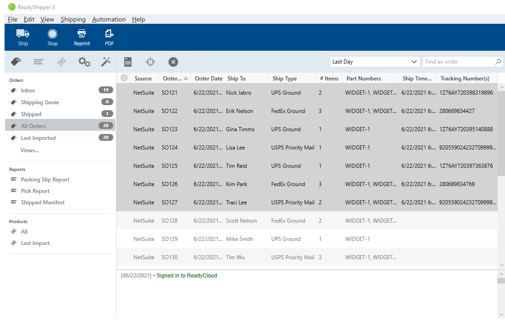Open the View menu
The image size is (505, 320).
47,19
